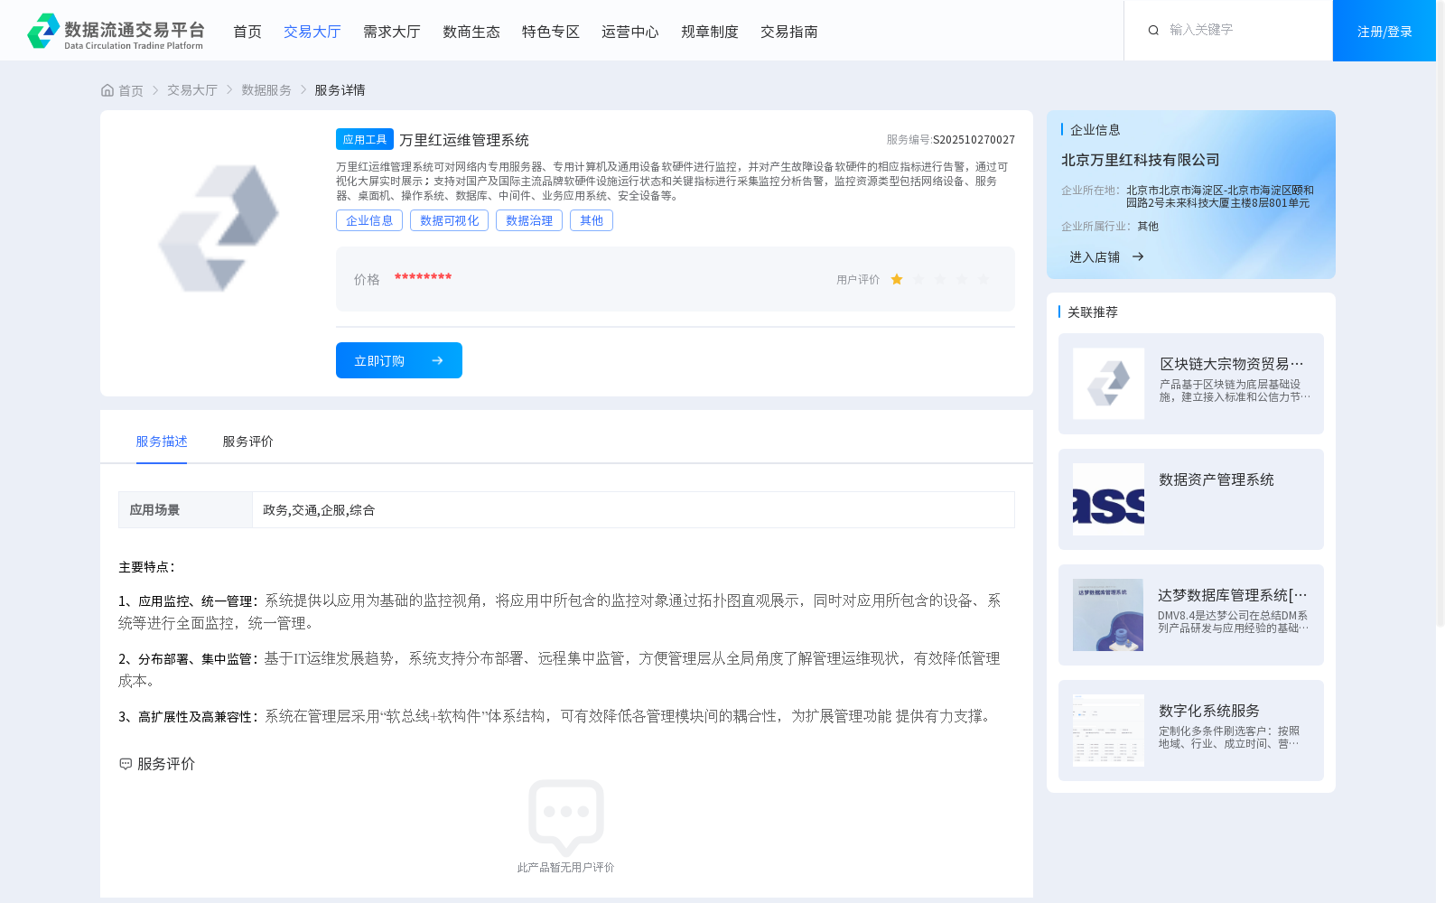Click the 交易大厅 breadcrumb link
The image size is (1445, 903).
pyautogui.click(x=192, y=90)
